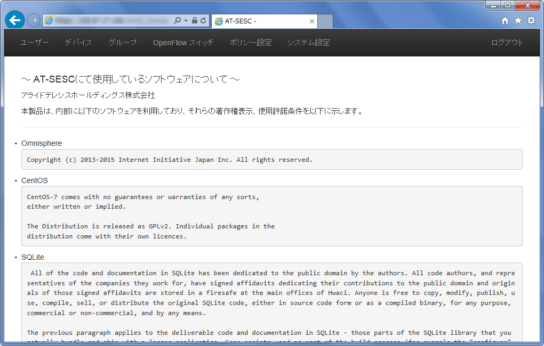Click the ログアウト link

point(507,43)
